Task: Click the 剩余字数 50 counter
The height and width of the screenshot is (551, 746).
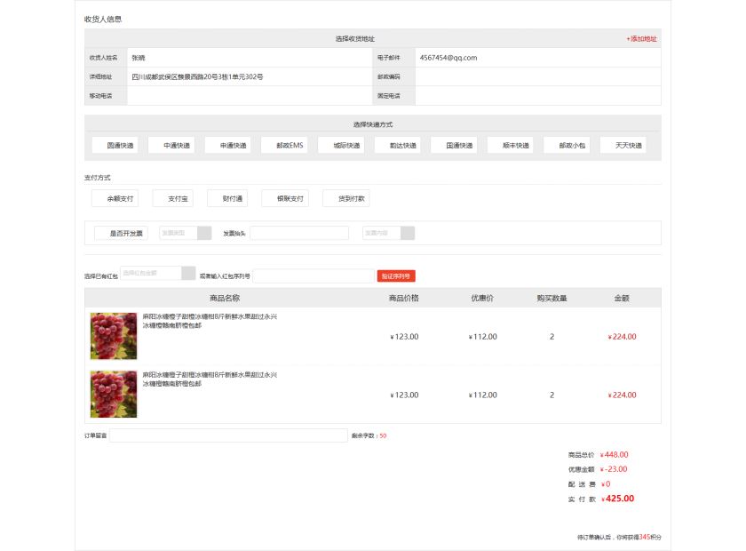Action: [369, 435]
